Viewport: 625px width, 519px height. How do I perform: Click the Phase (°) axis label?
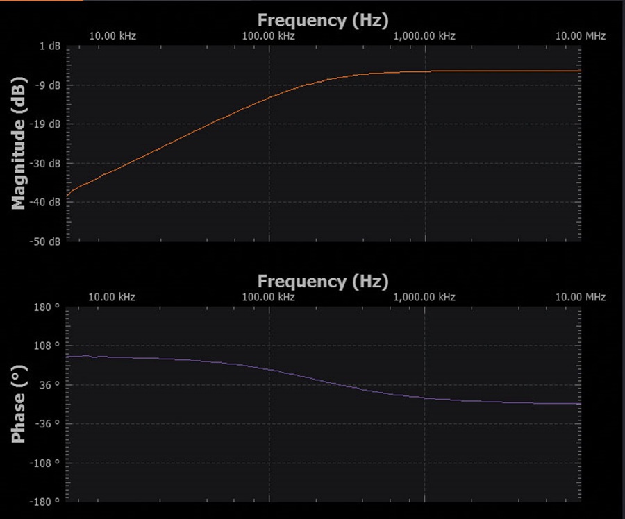(x=18, y=404)
